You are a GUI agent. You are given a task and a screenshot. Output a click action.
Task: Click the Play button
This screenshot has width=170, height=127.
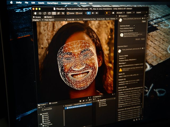(x=89, y=13)
